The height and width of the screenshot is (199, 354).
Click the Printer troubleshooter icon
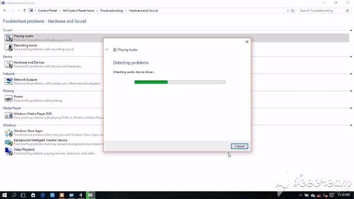9,98
